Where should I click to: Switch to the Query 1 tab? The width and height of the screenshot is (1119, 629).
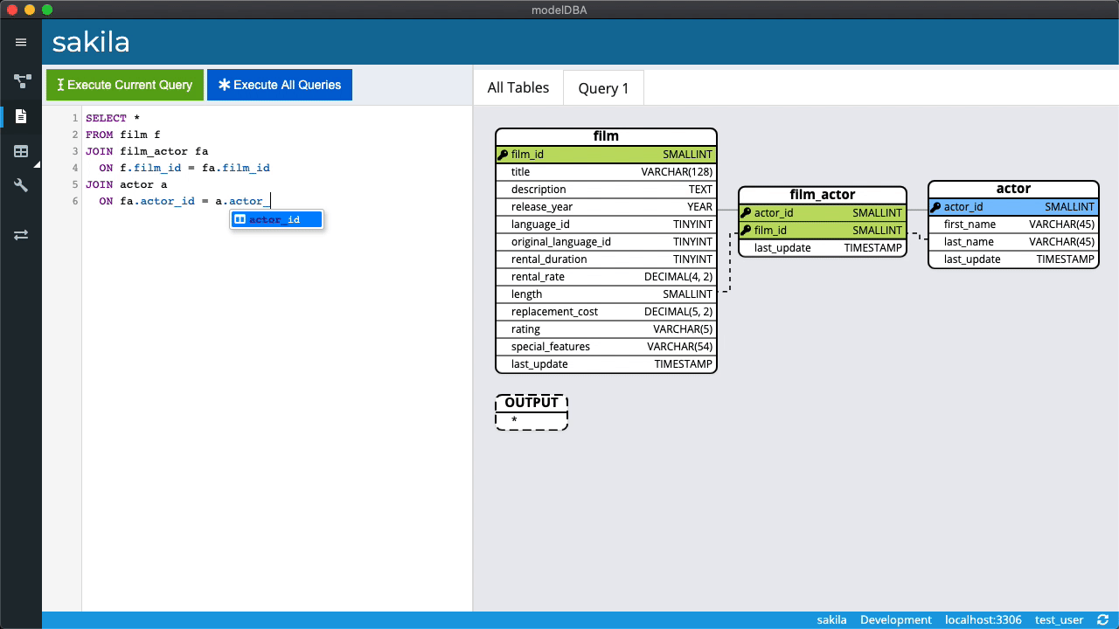pyautogui.click(x=603, y=87)
